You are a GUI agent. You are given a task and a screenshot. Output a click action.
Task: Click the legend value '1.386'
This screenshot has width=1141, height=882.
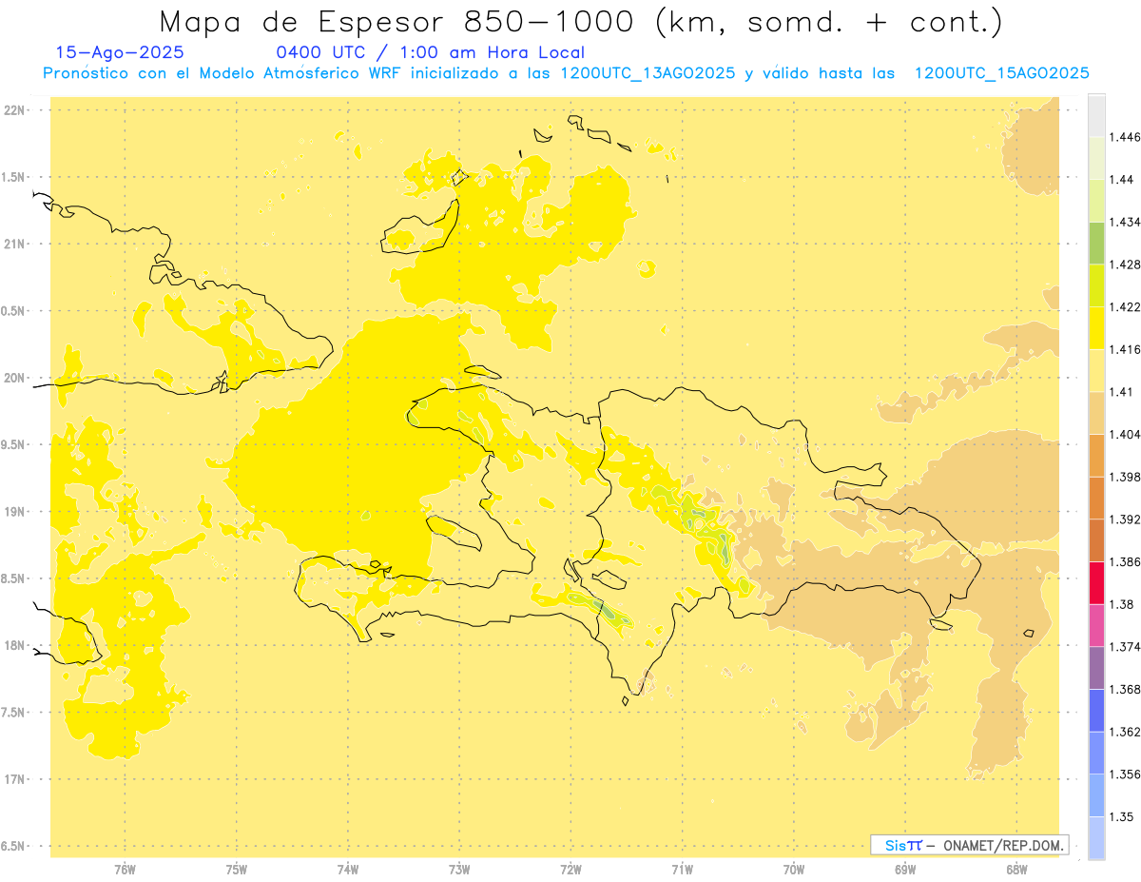point(1124,561)
